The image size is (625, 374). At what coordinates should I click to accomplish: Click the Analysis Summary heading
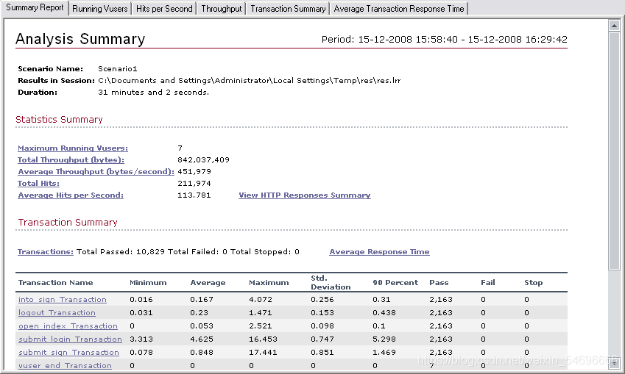[80, 39]
